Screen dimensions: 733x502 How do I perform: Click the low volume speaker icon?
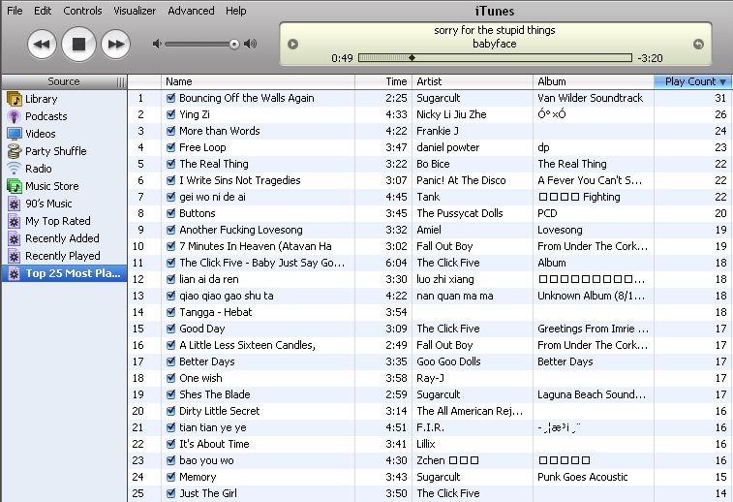(157, 44)
